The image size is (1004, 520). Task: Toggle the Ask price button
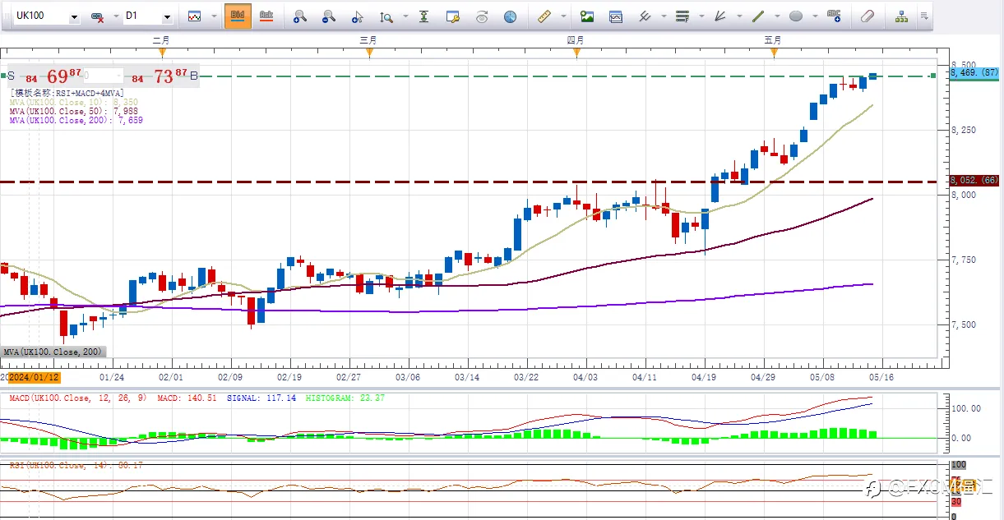(x=266, y=16)
